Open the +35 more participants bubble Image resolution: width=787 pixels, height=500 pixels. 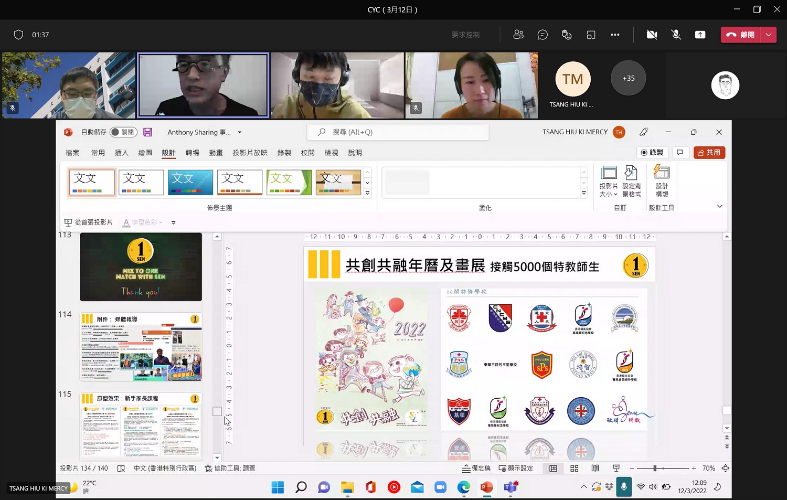(x=629, y=78)
